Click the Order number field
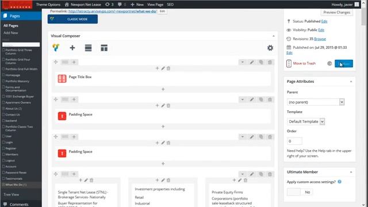Image resolution: width=368 pixels, height=207 pixels. (294, 141)
